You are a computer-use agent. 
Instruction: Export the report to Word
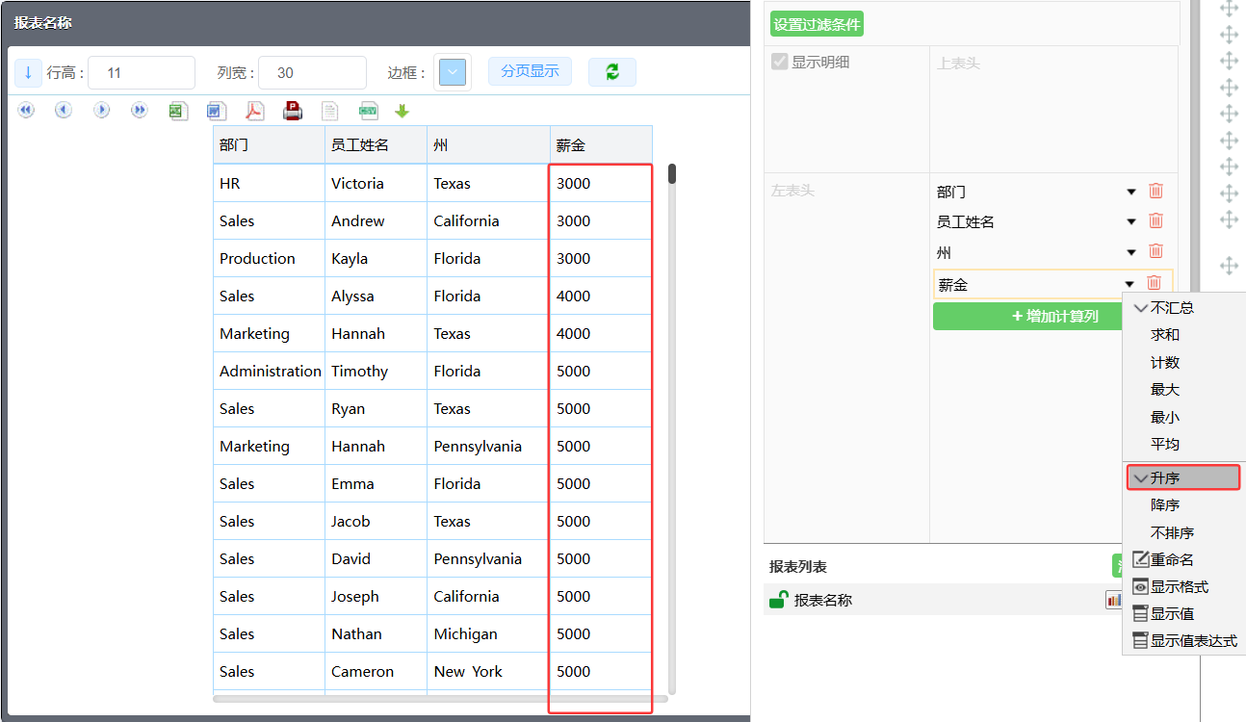216,111
